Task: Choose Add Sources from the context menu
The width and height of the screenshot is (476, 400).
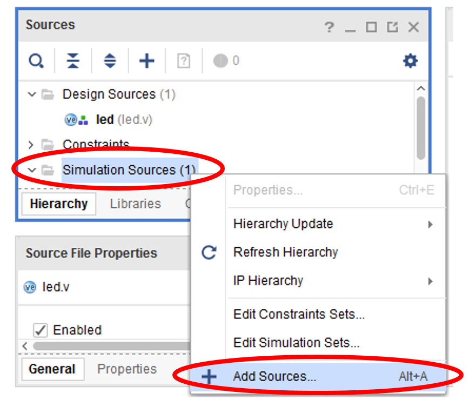Action: [274, 376]
